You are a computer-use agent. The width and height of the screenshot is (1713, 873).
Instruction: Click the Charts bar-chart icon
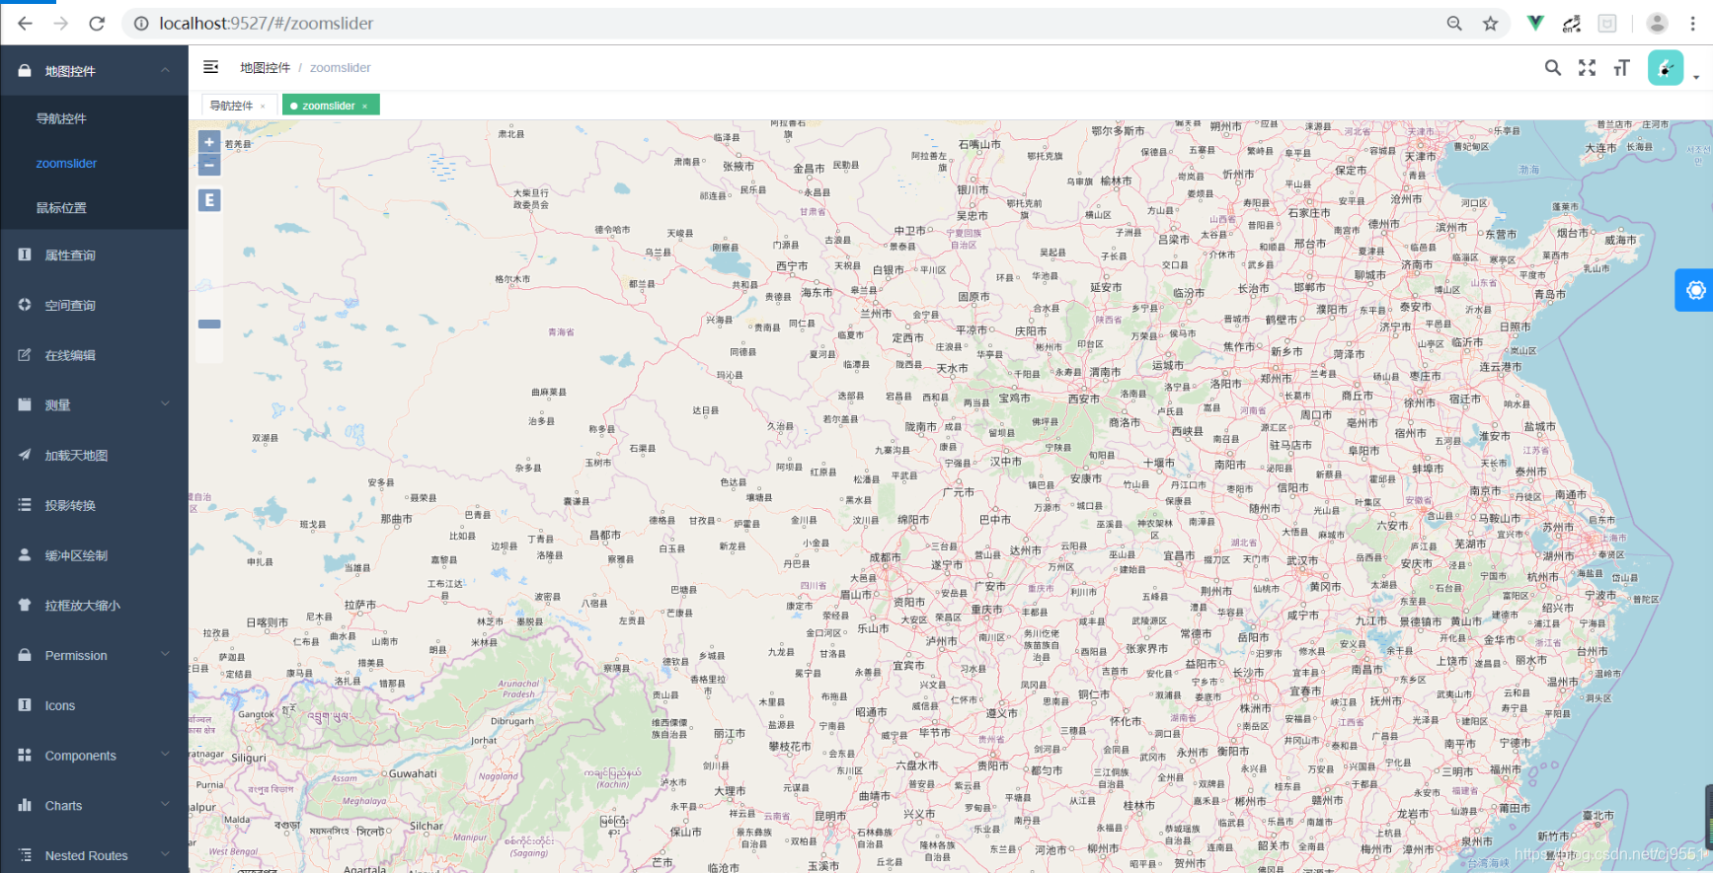point(25,805)
